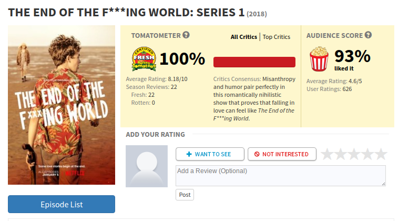Click the 100% Tomatometer score
The height and width of the screenshot is (221, 408).
(182, 59)
